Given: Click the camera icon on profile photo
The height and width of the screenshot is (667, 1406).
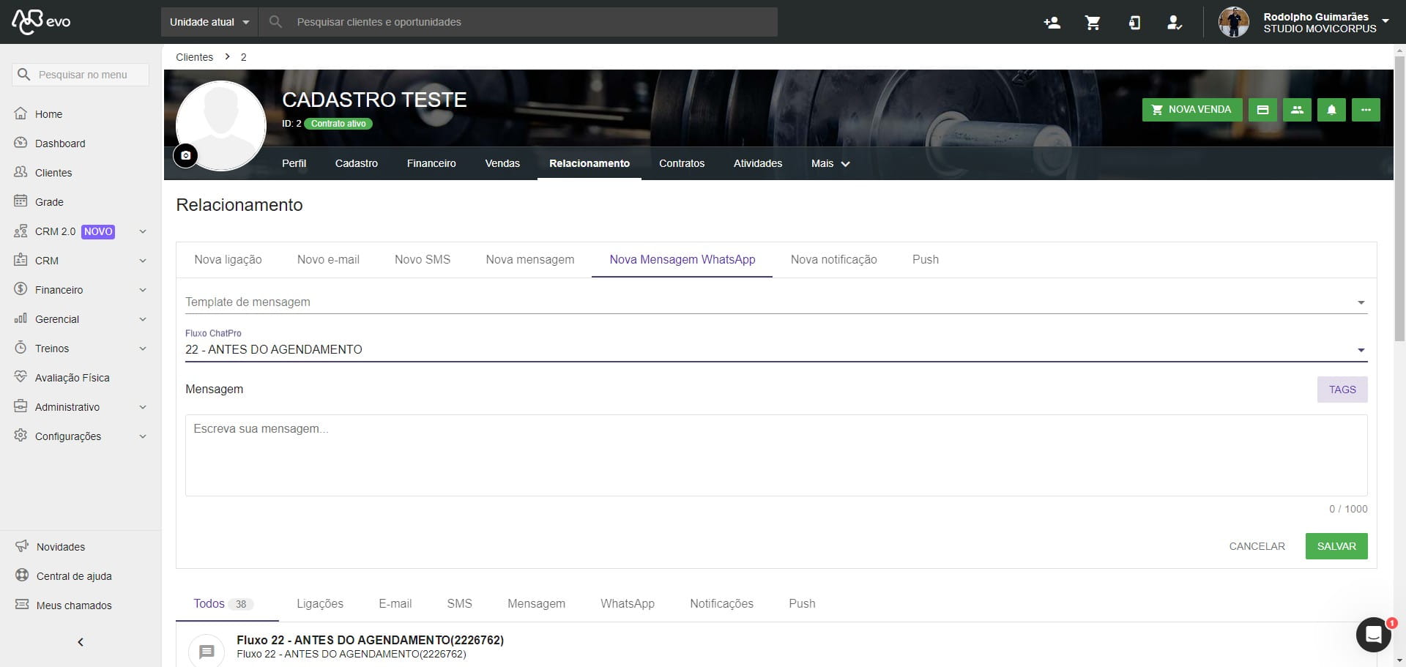Looking at the screenshot, I should [185, 155].
